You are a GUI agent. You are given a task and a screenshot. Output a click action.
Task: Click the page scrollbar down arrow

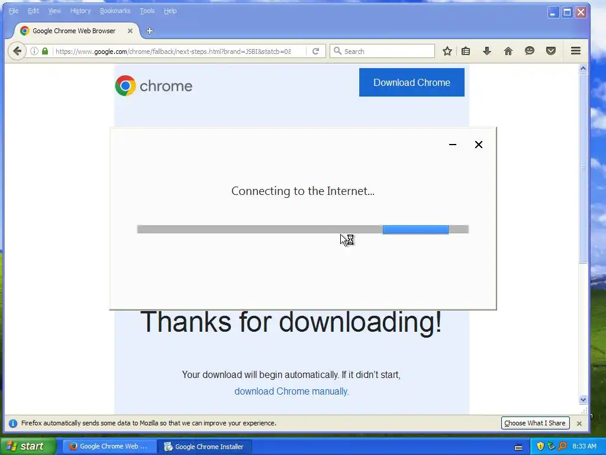tap(583, 400)
